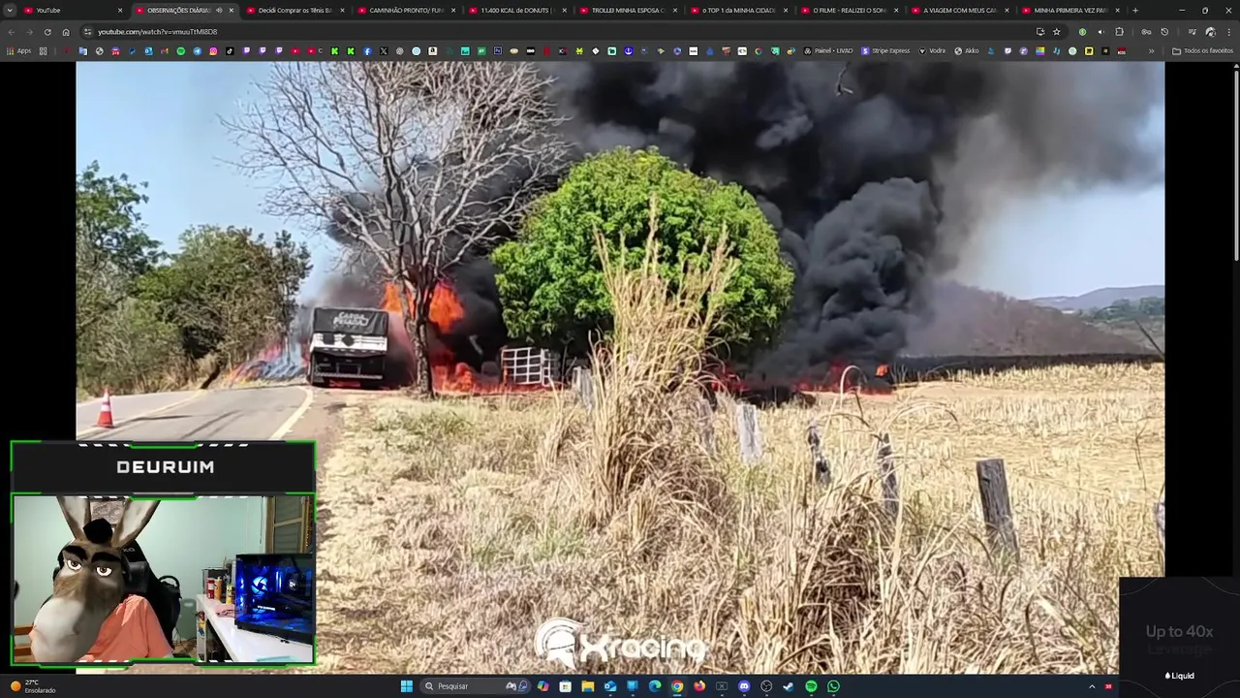This screenshot has height=698, width=1240.
Task: Close the 'OBSERVAÇÕES DIÁRIAS' tab
Action: click(x=231, y=10)
